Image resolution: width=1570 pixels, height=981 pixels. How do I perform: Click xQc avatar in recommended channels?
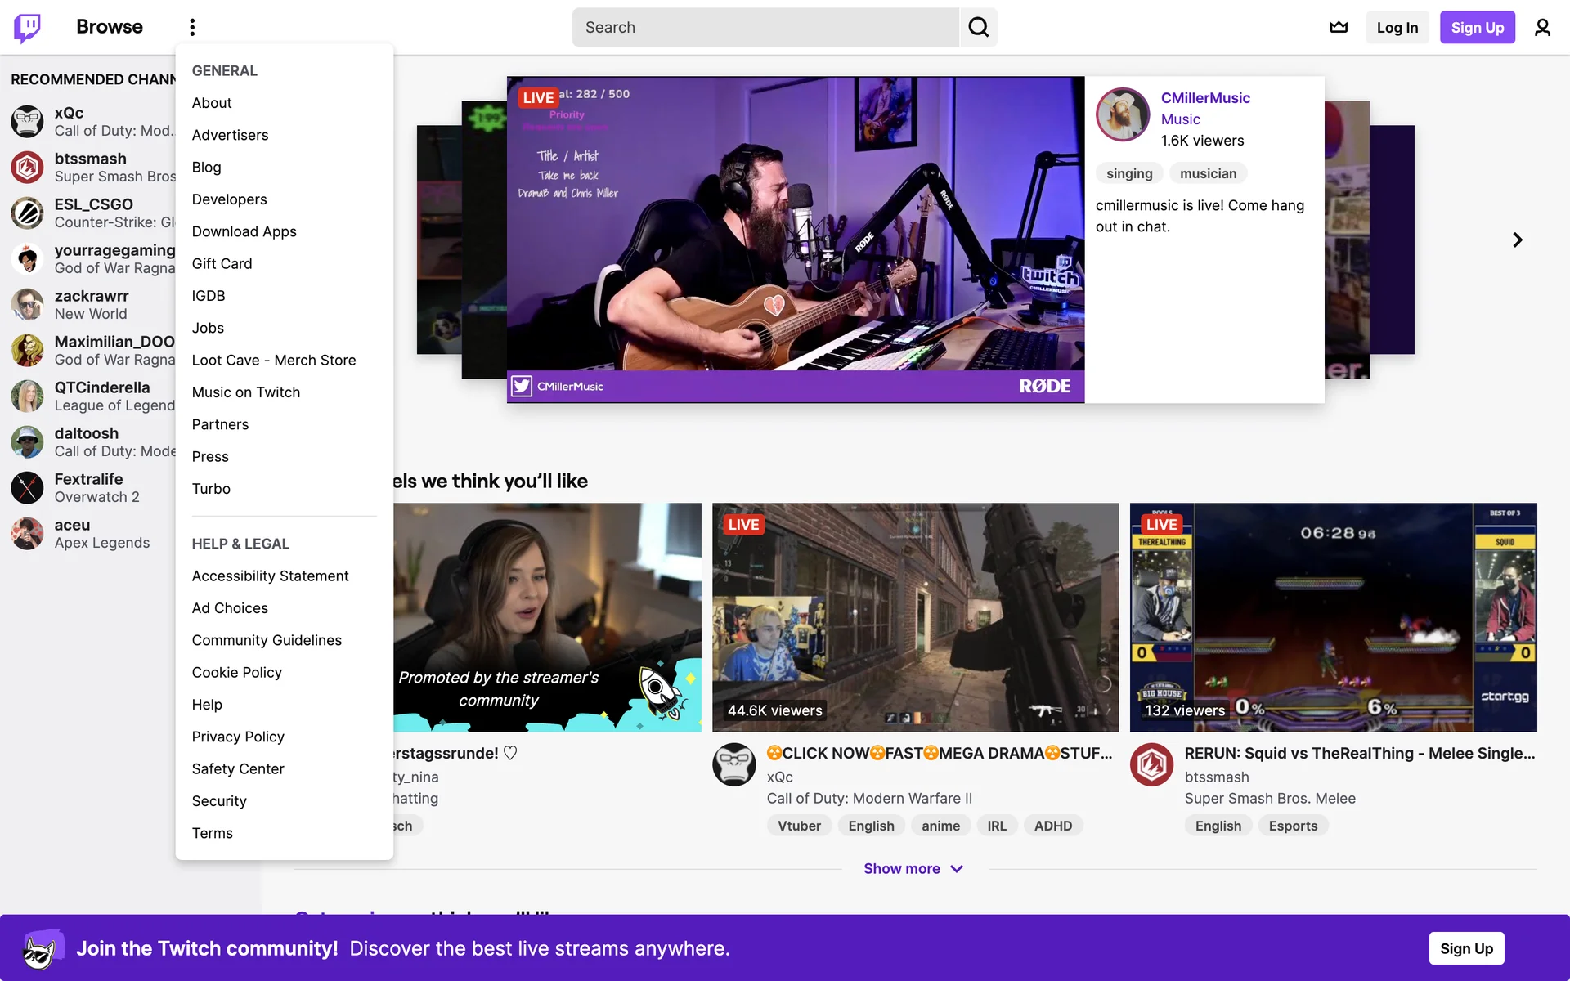point(27,121)
